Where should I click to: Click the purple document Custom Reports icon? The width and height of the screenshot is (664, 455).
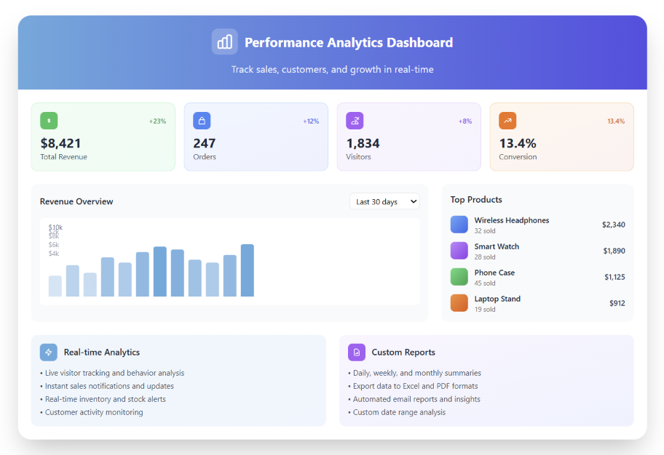[x=357, y=353]
